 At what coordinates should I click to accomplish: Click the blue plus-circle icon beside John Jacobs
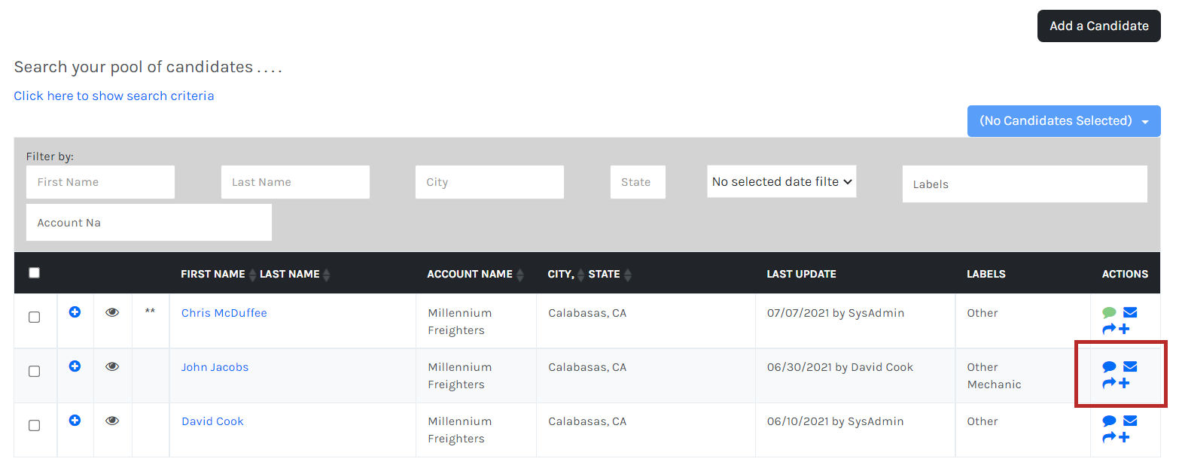[75, 366]
